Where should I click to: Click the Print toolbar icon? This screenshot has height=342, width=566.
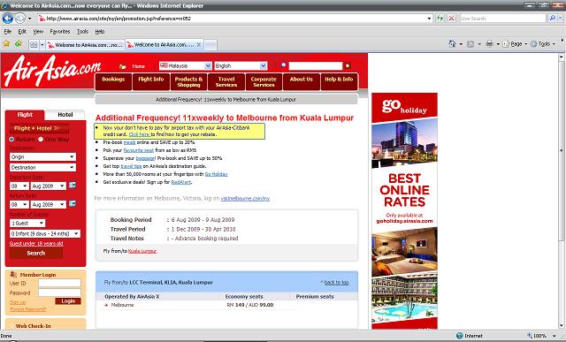489,44
